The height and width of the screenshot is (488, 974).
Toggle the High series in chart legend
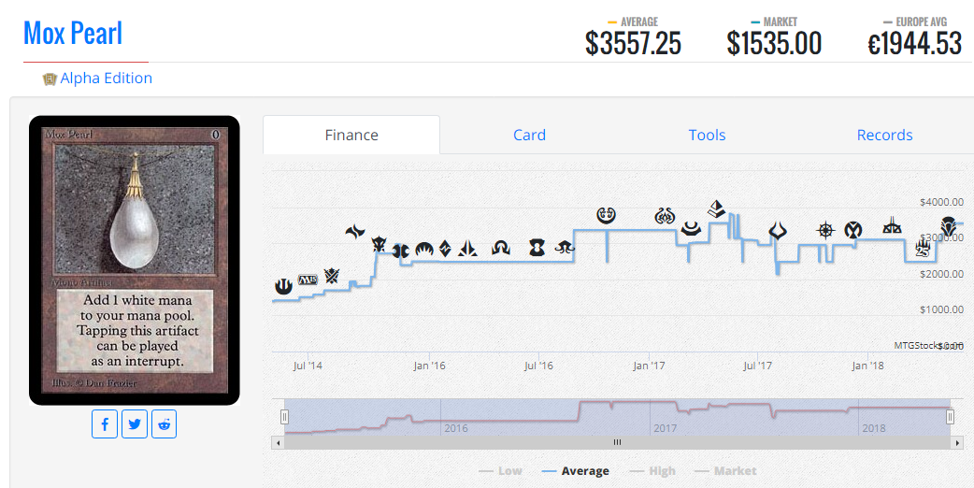coord(652,471)
